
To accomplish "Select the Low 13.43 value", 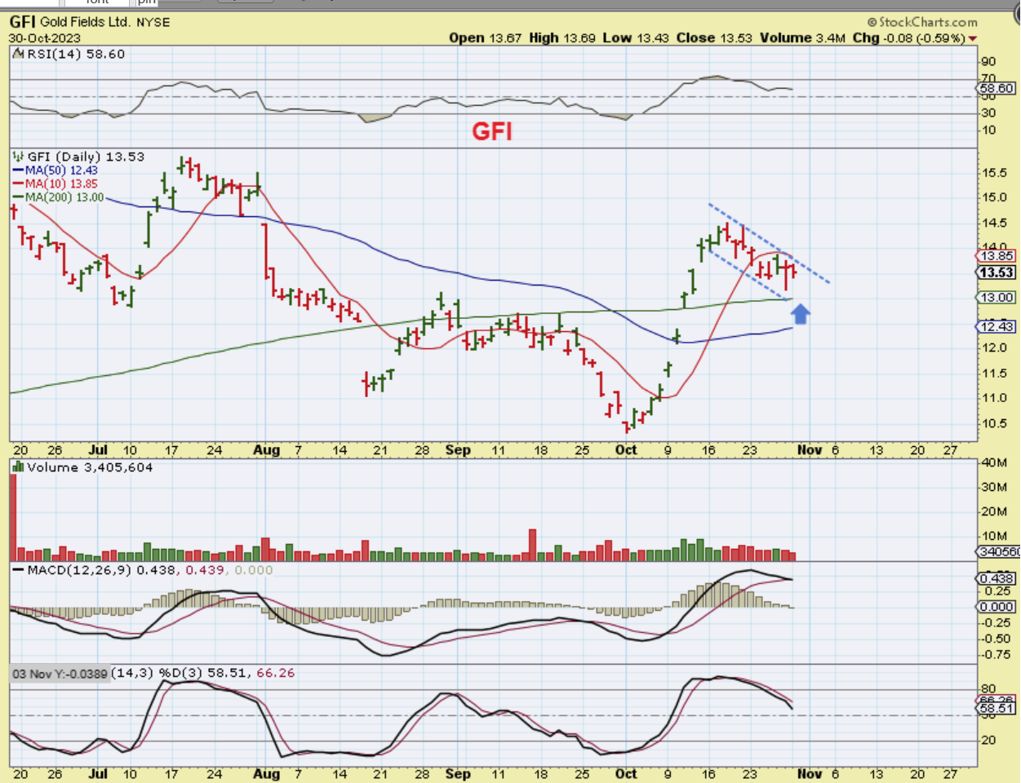I will (637, 38).
